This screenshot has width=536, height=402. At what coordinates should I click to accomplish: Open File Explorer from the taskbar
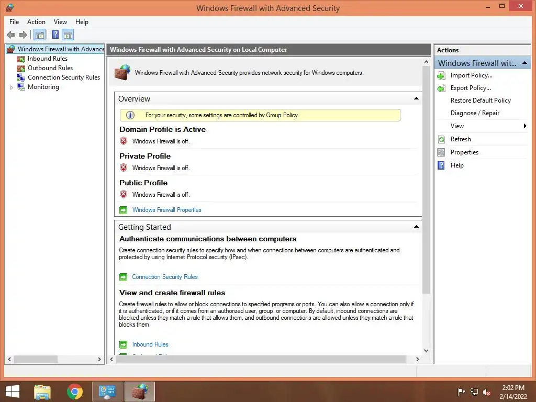pyautogui.click(x=42, y=392)
